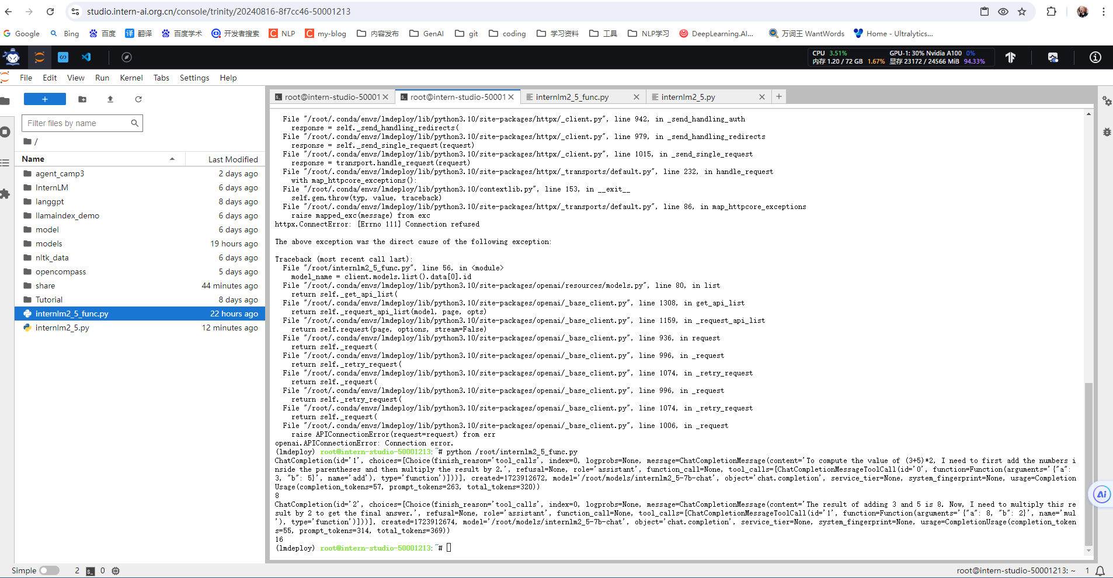This screenshot has height=578, width=1113.
Task: Select the agent_camp3 folder
Action: [140, 173]
